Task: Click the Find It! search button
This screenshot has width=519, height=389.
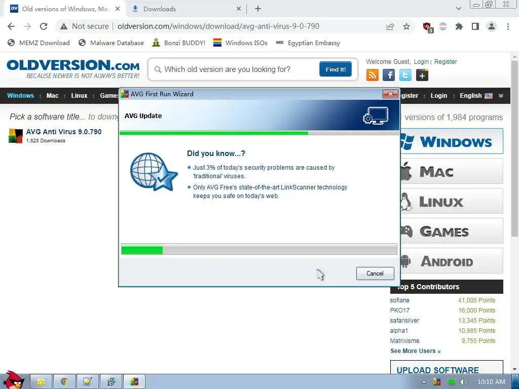Action: click(336, 69)
